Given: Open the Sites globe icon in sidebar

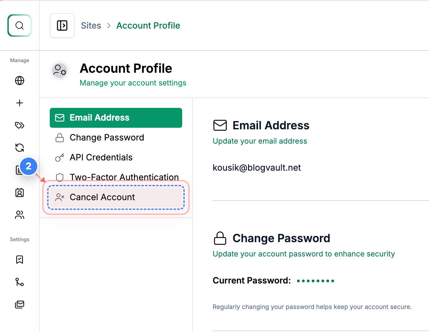Looking at the screenshot, I should point(19,81).
